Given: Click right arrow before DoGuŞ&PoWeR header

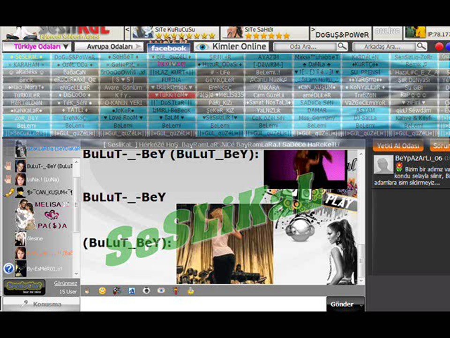Looking at the screenshot, I should (x=313, y=29).
